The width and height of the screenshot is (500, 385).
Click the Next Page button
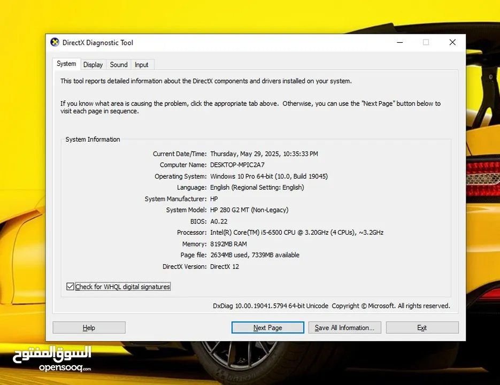[267, 328]
